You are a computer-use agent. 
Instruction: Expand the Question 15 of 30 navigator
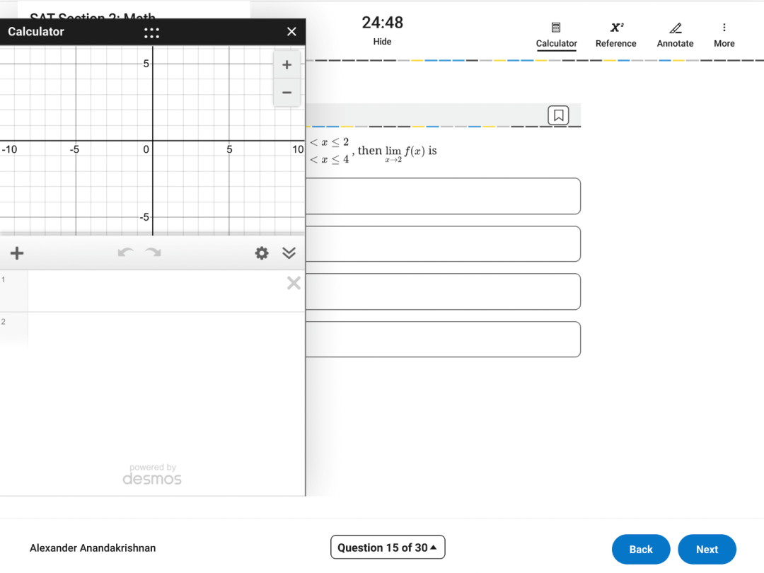pyautogui.click(x=387, y=548)
